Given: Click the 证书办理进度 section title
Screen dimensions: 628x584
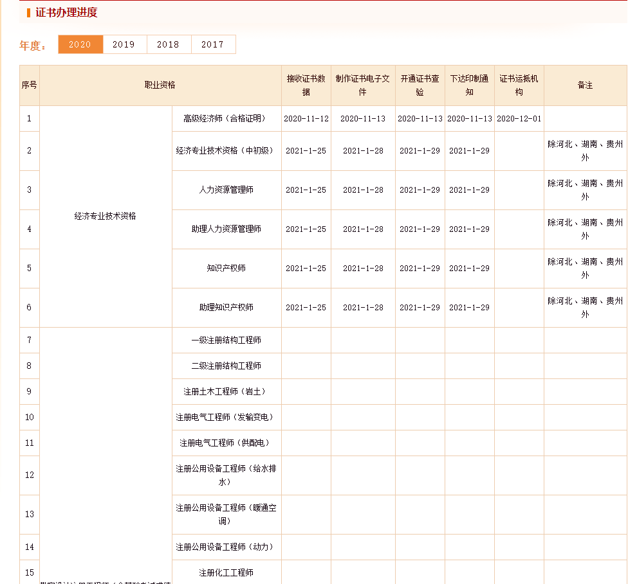Looking at the screenshot, I should [x=56, y=12].
